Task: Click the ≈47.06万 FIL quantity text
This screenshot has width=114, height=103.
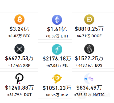Action: 57,66
